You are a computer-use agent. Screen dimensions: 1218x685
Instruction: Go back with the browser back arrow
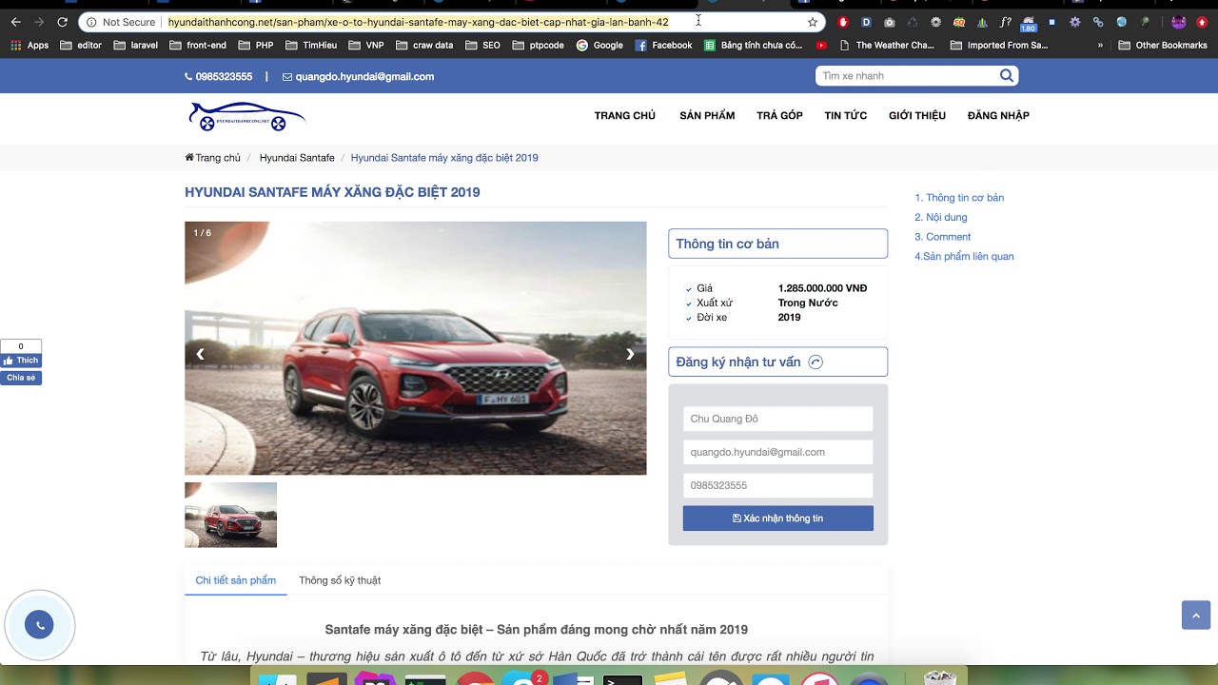pyautogui.click(x=15, y=22)
